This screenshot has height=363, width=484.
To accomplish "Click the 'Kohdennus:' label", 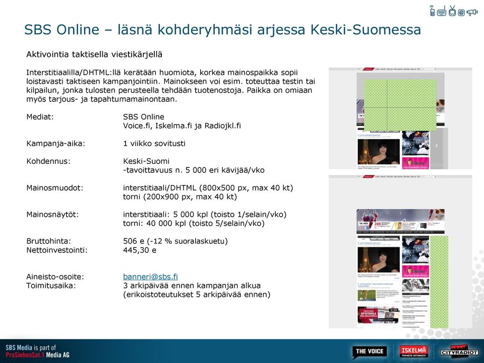I will (48, 161).
